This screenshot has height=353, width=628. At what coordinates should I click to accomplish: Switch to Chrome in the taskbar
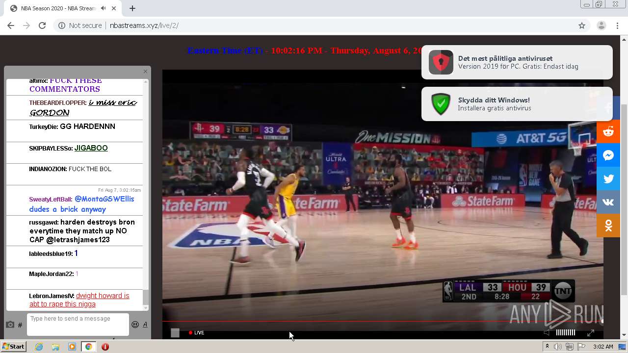pos(88,347)
